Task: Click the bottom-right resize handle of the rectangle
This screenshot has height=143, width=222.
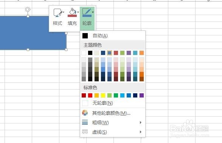Action: click(66, 50)
